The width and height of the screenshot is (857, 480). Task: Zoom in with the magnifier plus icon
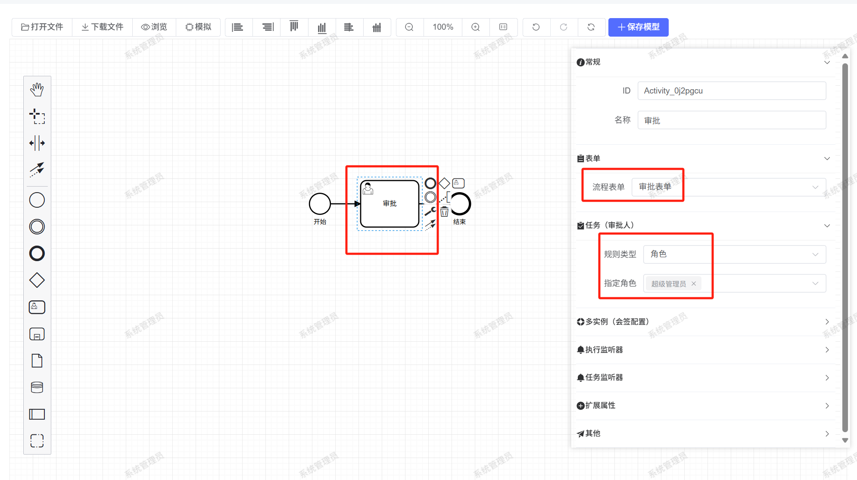point(476,27)
